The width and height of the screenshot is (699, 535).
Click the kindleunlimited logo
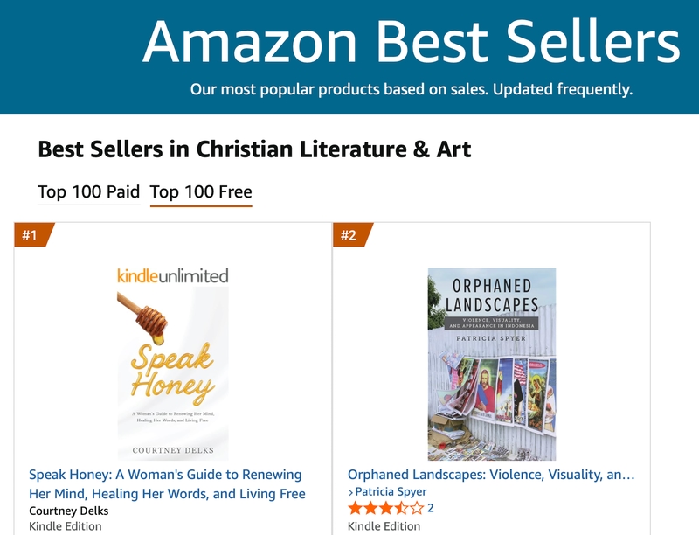coord(173,275)
